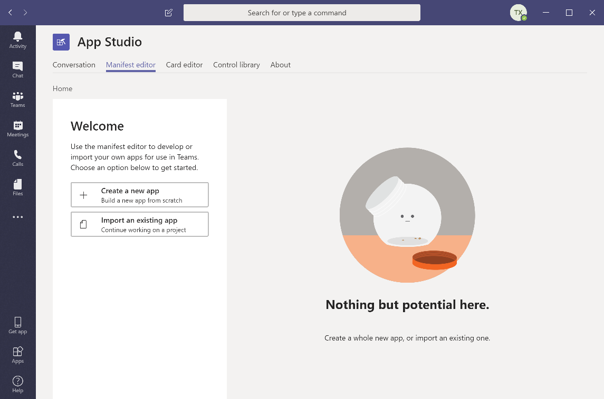The width and height of the screenshot is (604, 399).
Task: Click the search command box
Action: tap(302, 13)
